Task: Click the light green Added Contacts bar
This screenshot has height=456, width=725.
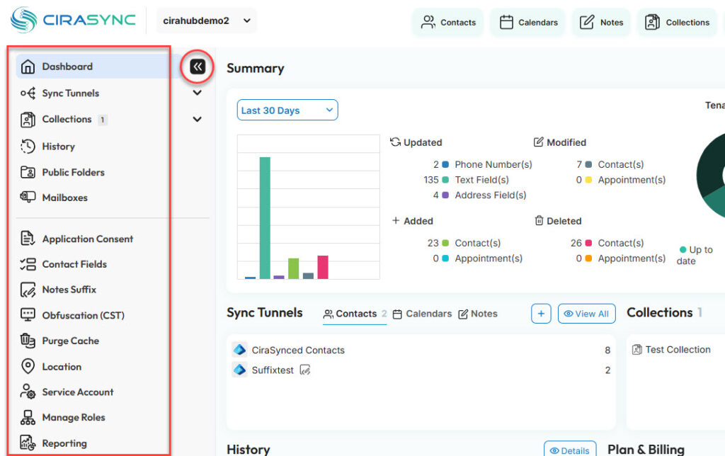Action: [x=294, y=268]
